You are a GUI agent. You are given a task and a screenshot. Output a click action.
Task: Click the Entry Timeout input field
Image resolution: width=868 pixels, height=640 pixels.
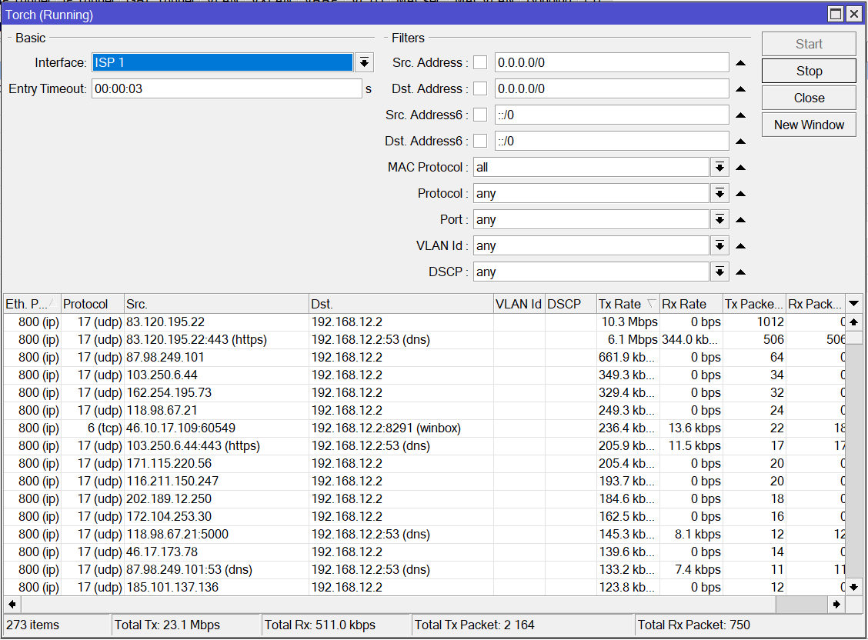coord(226,89)
